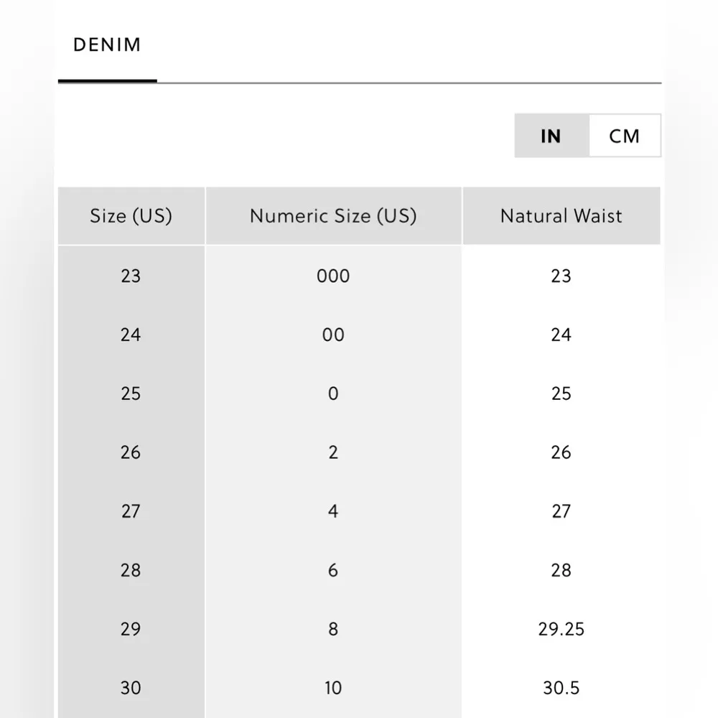Switch units to CM
The image size is (718, 718).
point(624,136)
